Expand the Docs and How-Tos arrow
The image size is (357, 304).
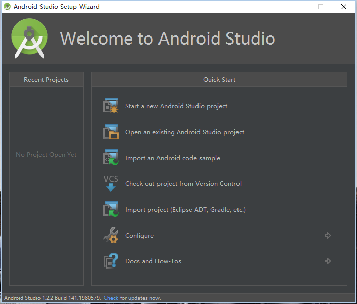(x=328, y=261)
